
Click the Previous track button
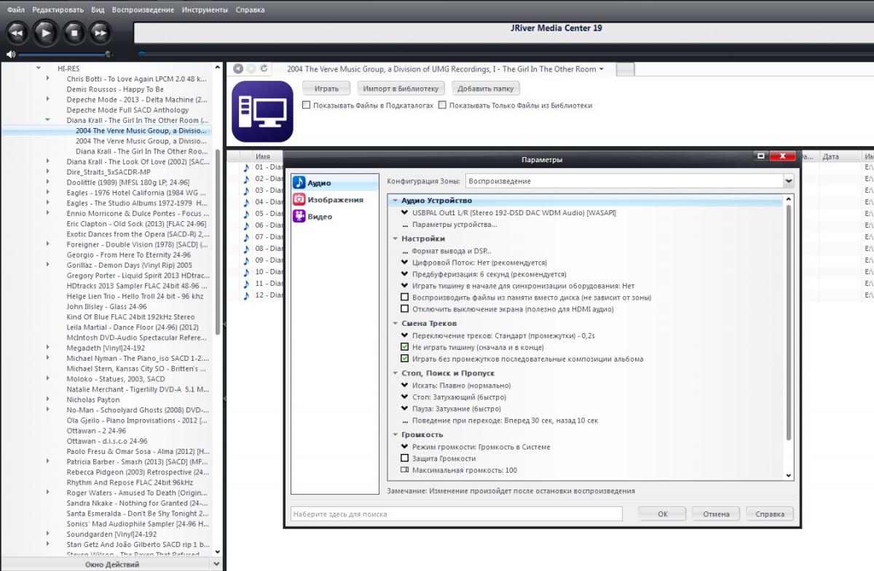[17, 33]
